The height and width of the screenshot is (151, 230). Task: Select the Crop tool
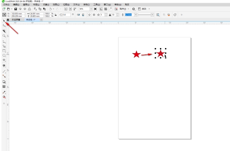click(4, 31)
